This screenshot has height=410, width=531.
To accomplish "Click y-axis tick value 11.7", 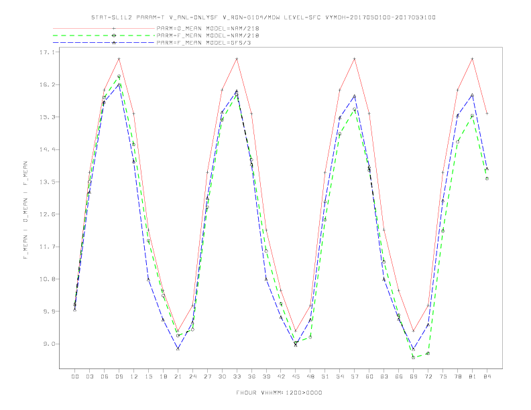I will (47, 247).
